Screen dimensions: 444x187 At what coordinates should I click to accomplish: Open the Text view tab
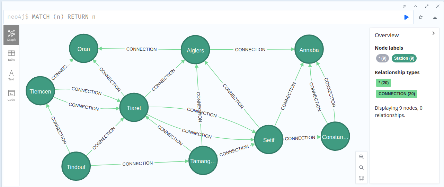[11, 75]
